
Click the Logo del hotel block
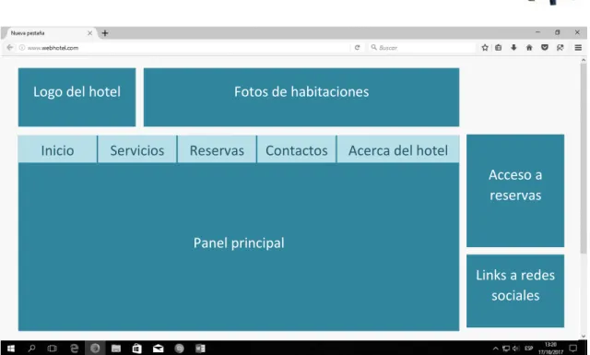(x=77, y=97)
